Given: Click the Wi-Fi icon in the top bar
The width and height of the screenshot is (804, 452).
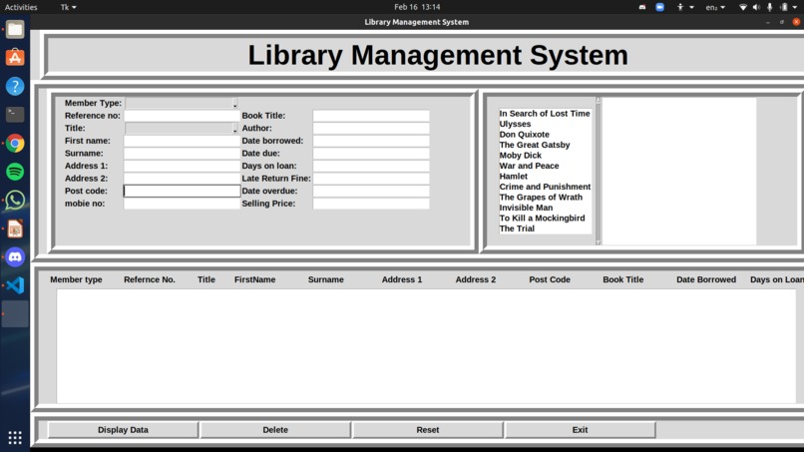Looking at the screenshot, I should (x=742, y=7).
